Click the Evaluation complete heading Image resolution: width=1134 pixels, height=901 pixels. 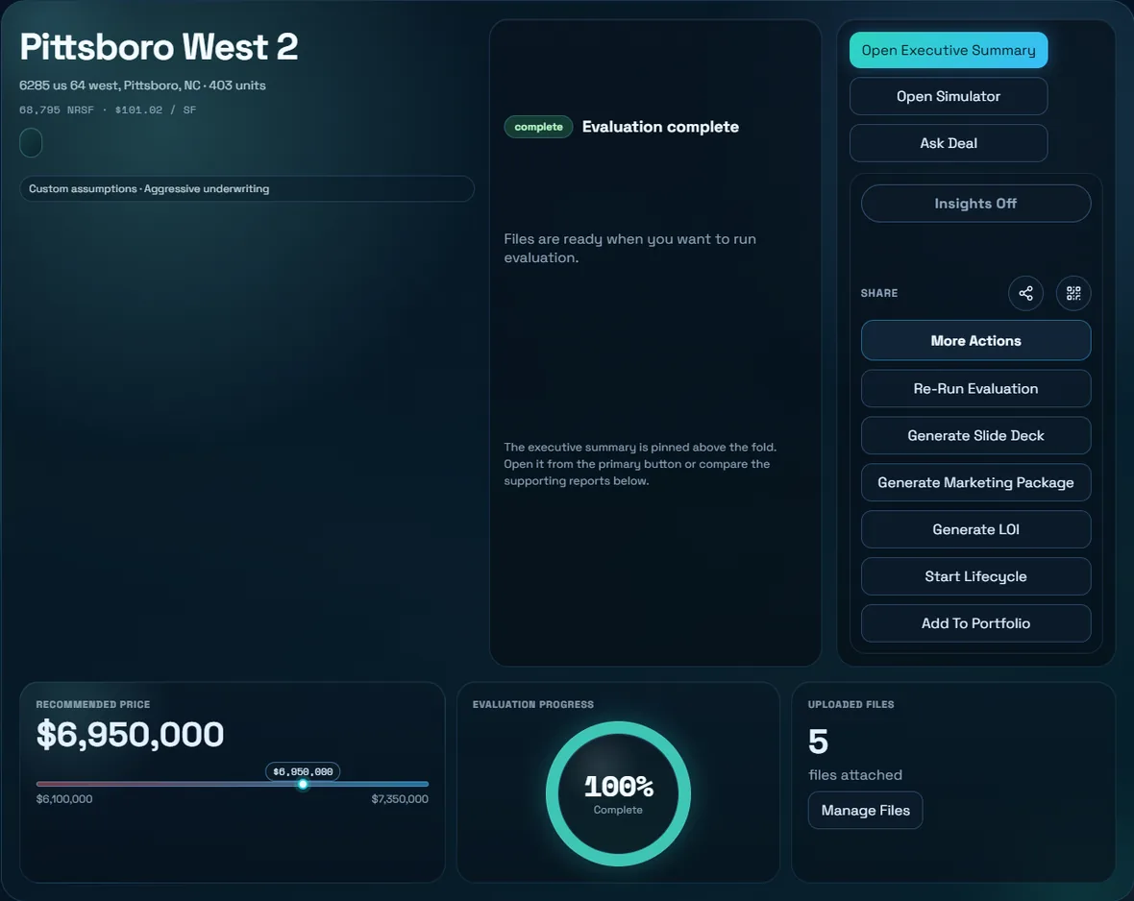tap(660, 127)
